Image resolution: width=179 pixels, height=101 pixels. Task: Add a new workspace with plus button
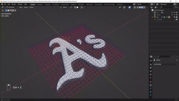tap(124, 4)
